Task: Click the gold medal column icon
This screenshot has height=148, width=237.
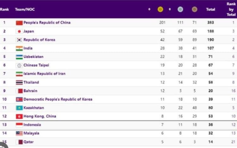Action: (x=160, y=9)
